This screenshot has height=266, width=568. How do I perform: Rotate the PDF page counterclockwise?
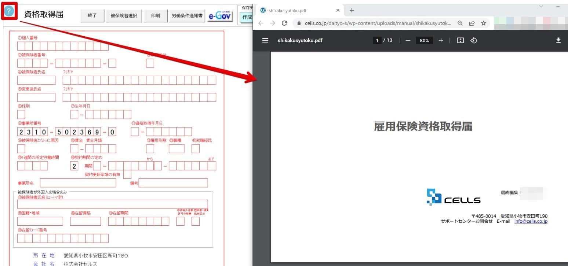[x=473, y=40]
